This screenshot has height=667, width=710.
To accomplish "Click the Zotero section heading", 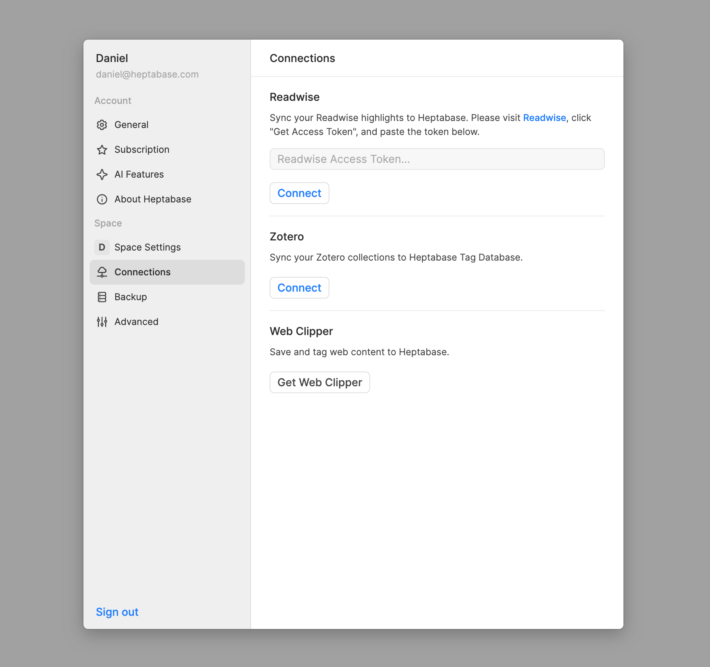I will tap(287, 237).
